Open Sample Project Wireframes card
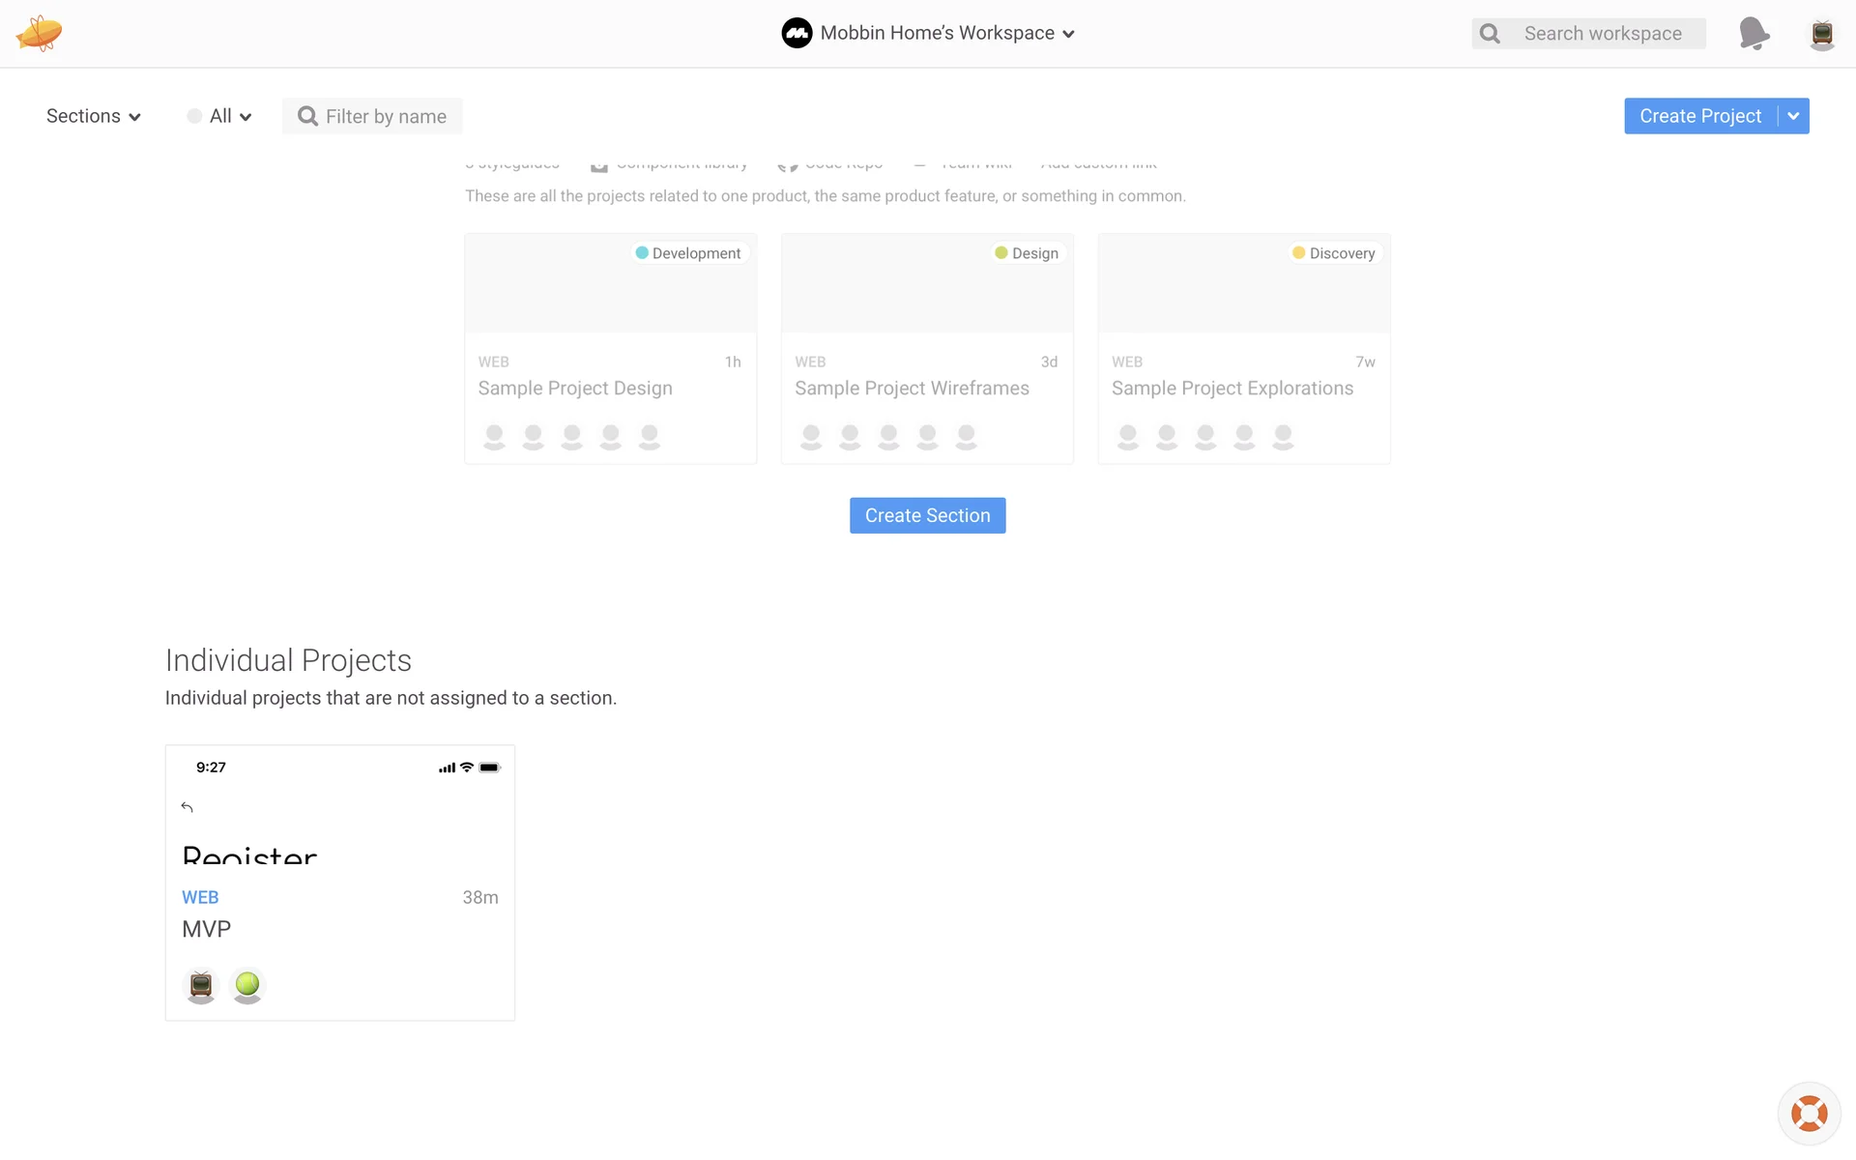Image resolution: width=1856 pixels, height=1160 pixels. (926, 348)
